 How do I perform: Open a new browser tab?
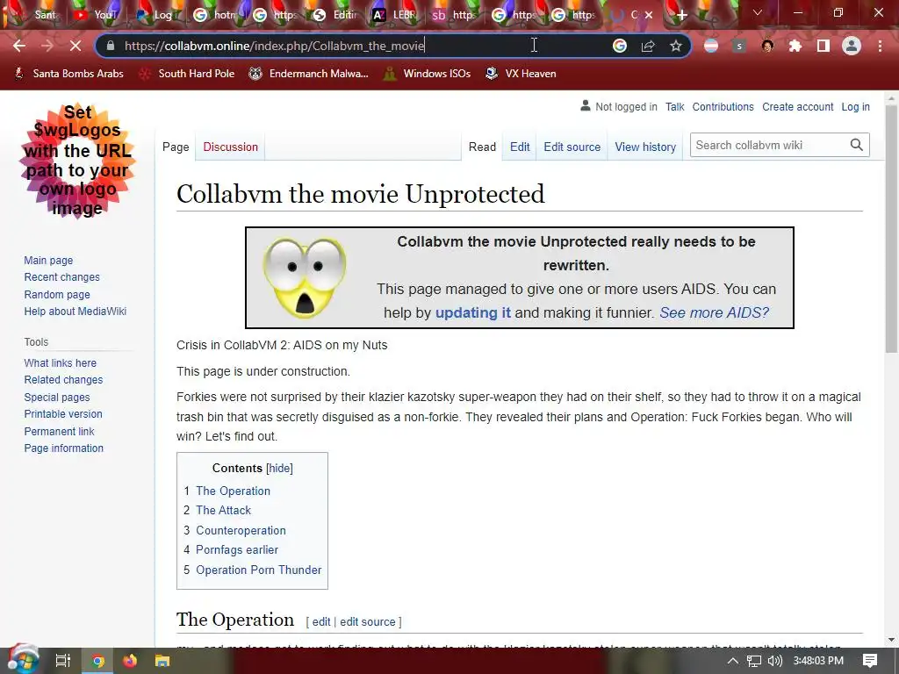pos(681,15)
